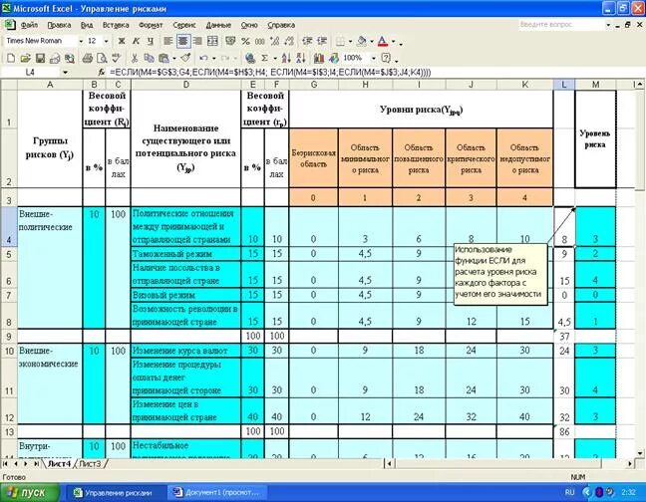This screenshot has height=502, width=646.
Task: Open the 100% zoom dropdown
Action: pyautogui.click(x=373, y=58)
